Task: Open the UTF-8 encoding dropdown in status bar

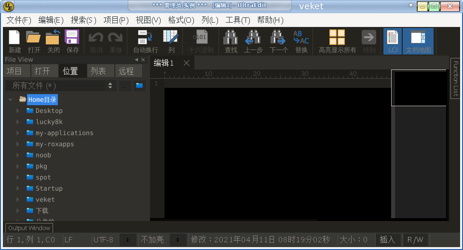Action: point(127,240)
